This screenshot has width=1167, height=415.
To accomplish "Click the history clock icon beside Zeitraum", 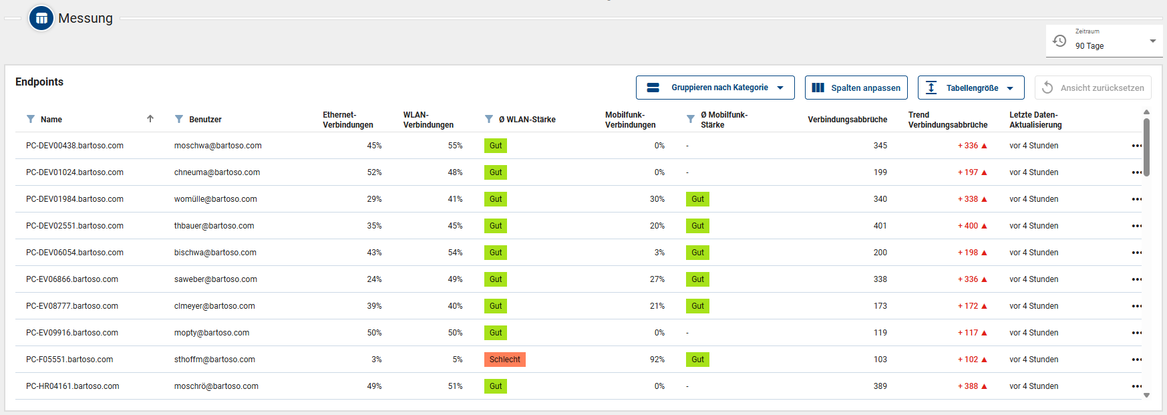I will click(x=1059, y=41).
